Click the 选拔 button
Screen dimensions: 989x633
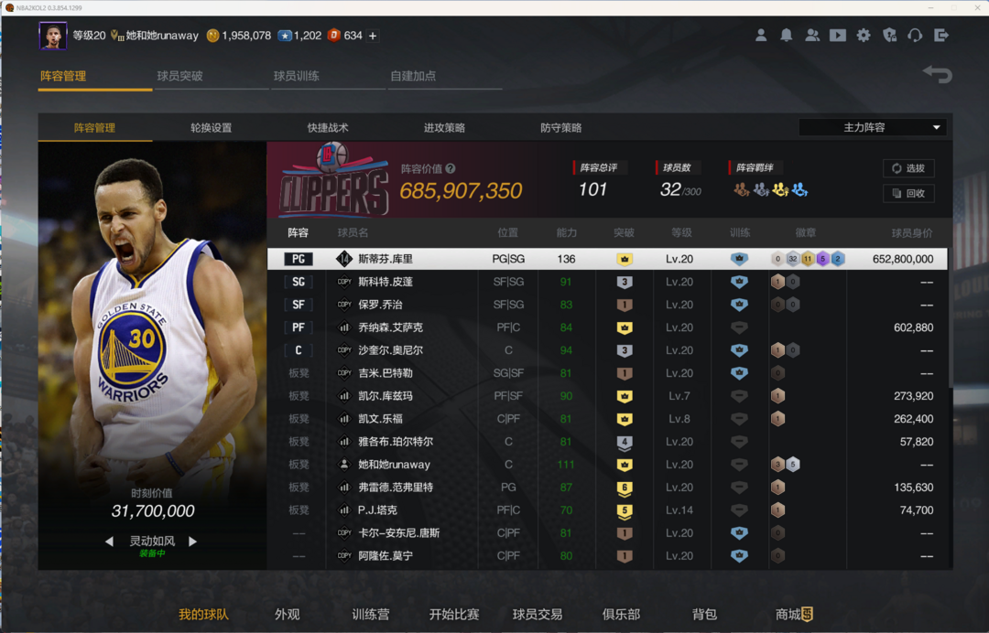click(x=908, y=168)
